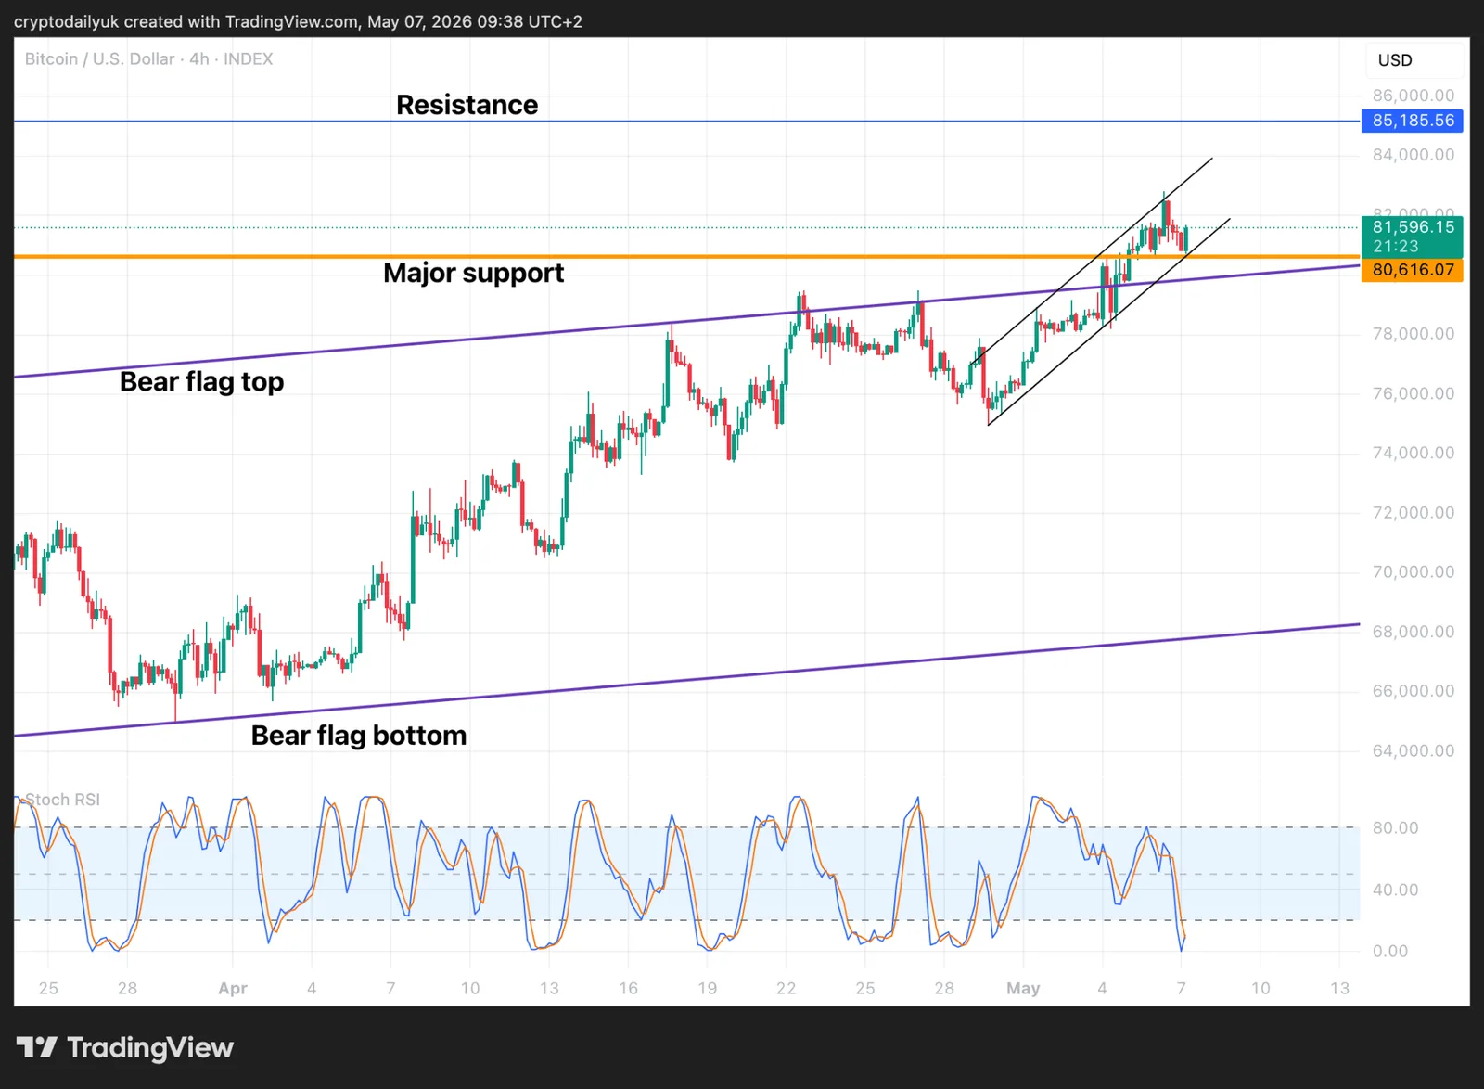The width and height of the screenshot is (1484, 1089).
Task: Click the 80.00 Stoch RSI scale value
Action: (x=1395, y=827)
